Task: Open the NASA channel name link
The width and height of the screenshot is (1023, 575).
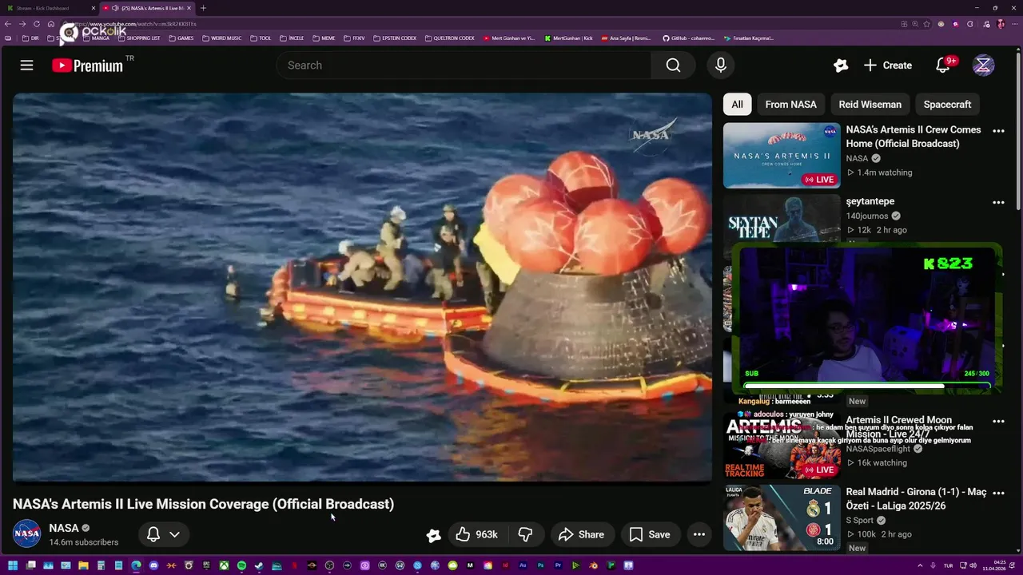Action: [x=64, y=528]
